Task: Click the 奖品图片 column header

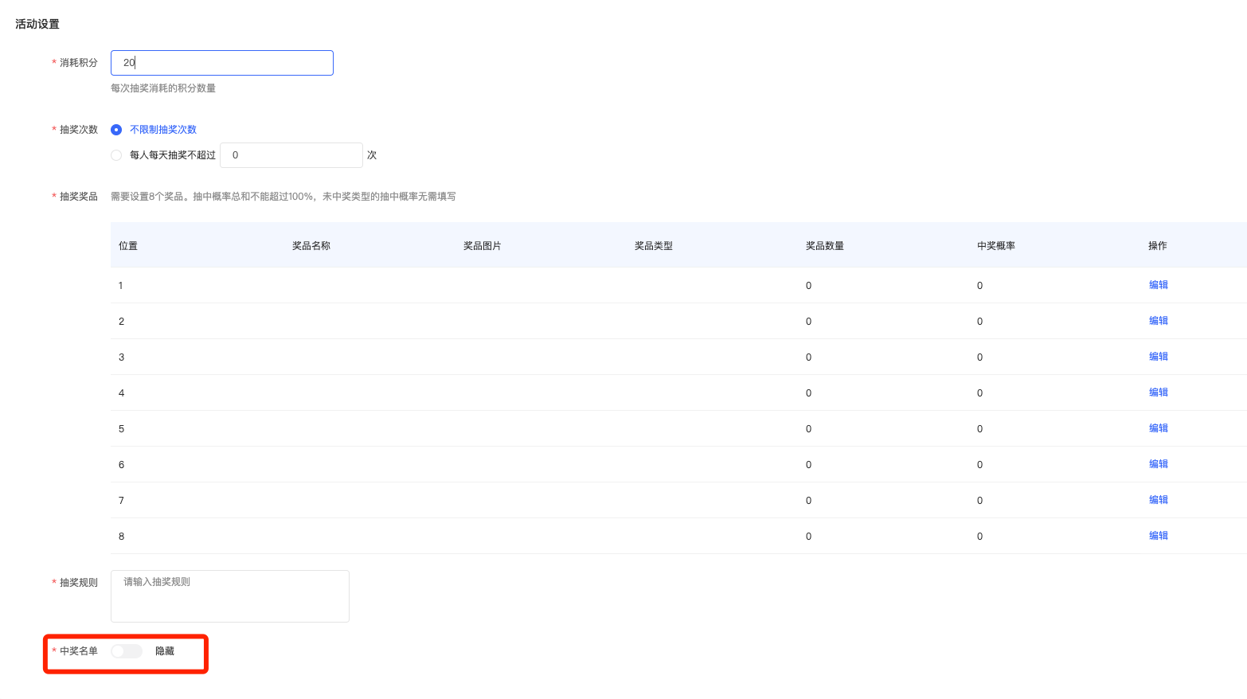Action: (x=482, y=246)
